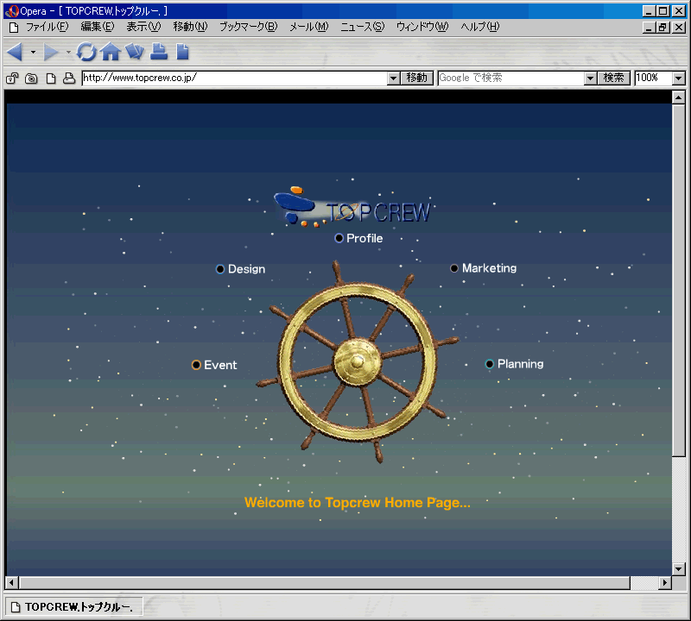This screenshot has width=691, height=621.
Task: Click the 移動 go button
Action: click(417, 78)
